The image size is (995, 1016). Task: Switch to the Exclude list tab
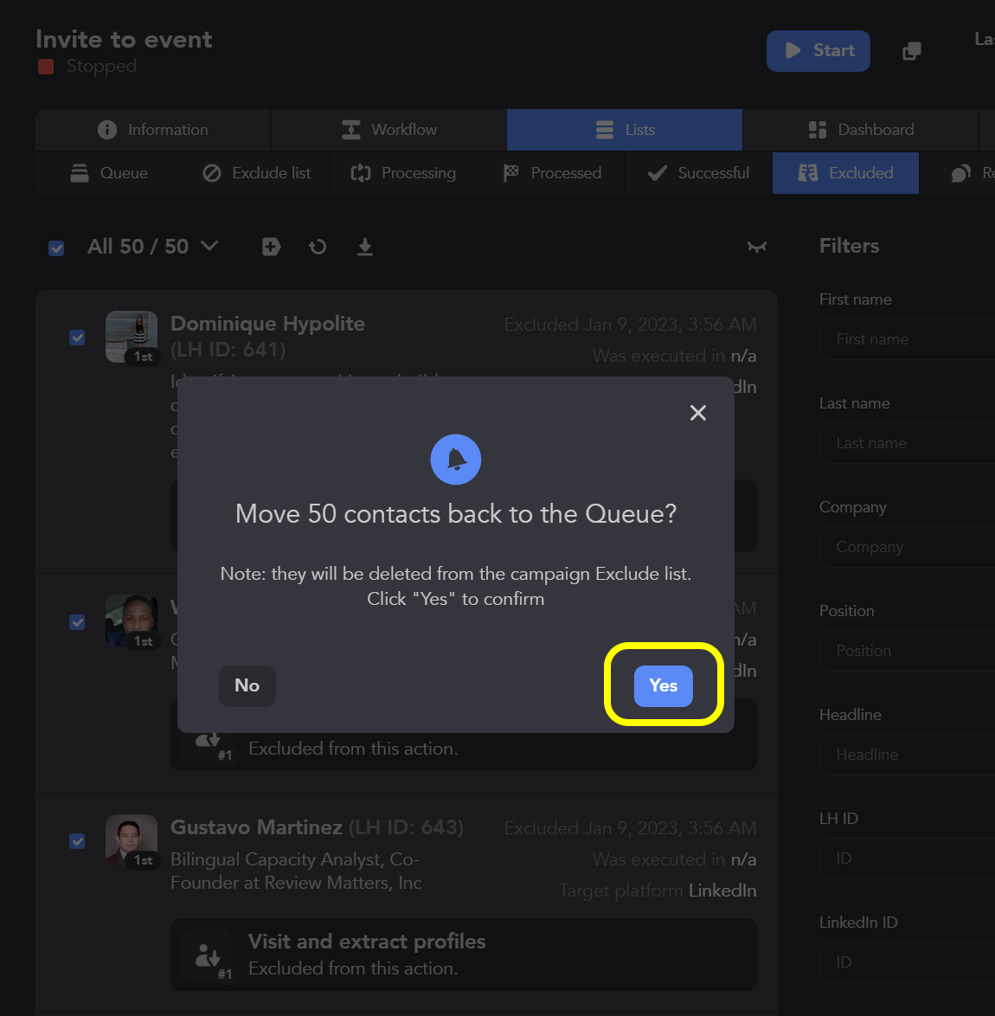(x=256, y=173)
